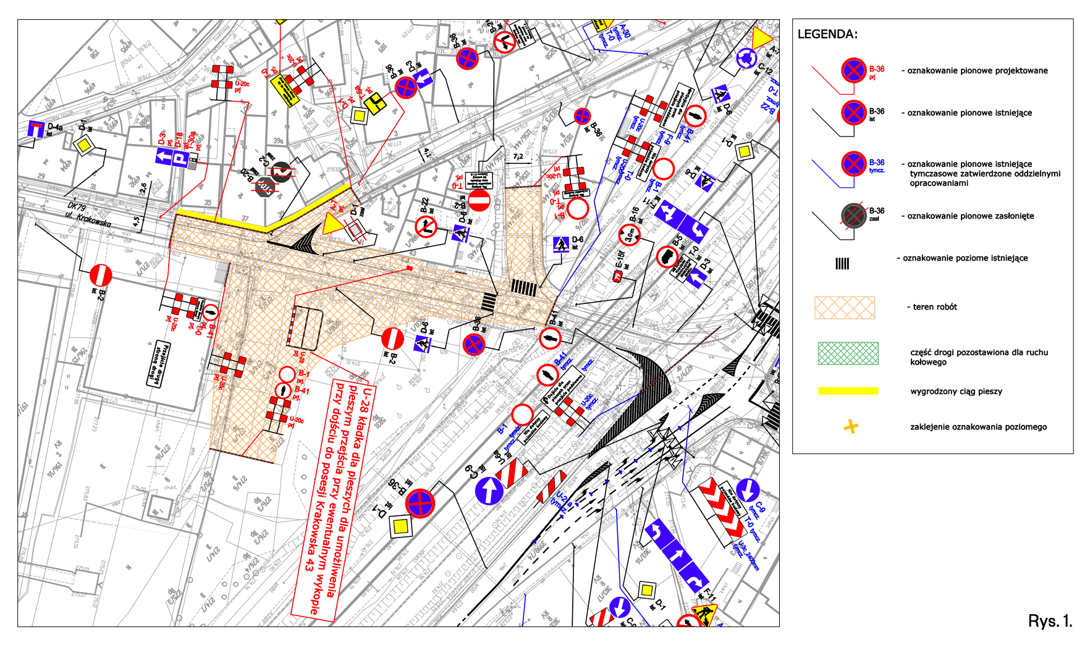Select the B-16 3,0m width limit sign

(x=629, y=235)
